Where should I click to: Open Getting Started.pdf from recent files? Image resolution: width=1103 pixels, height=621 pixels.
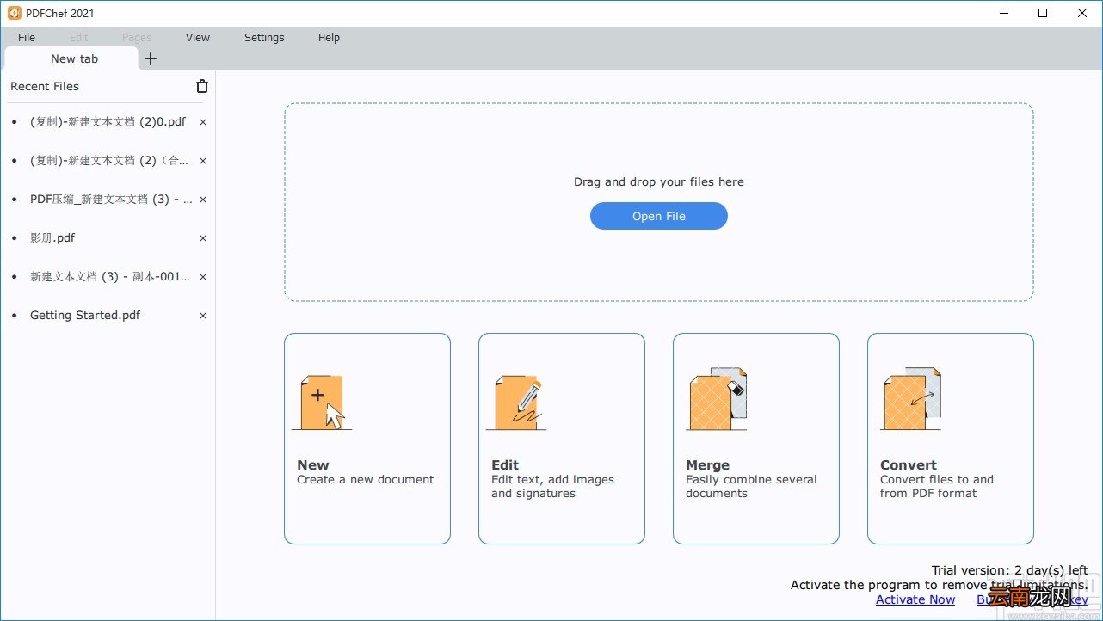[85, 316]
